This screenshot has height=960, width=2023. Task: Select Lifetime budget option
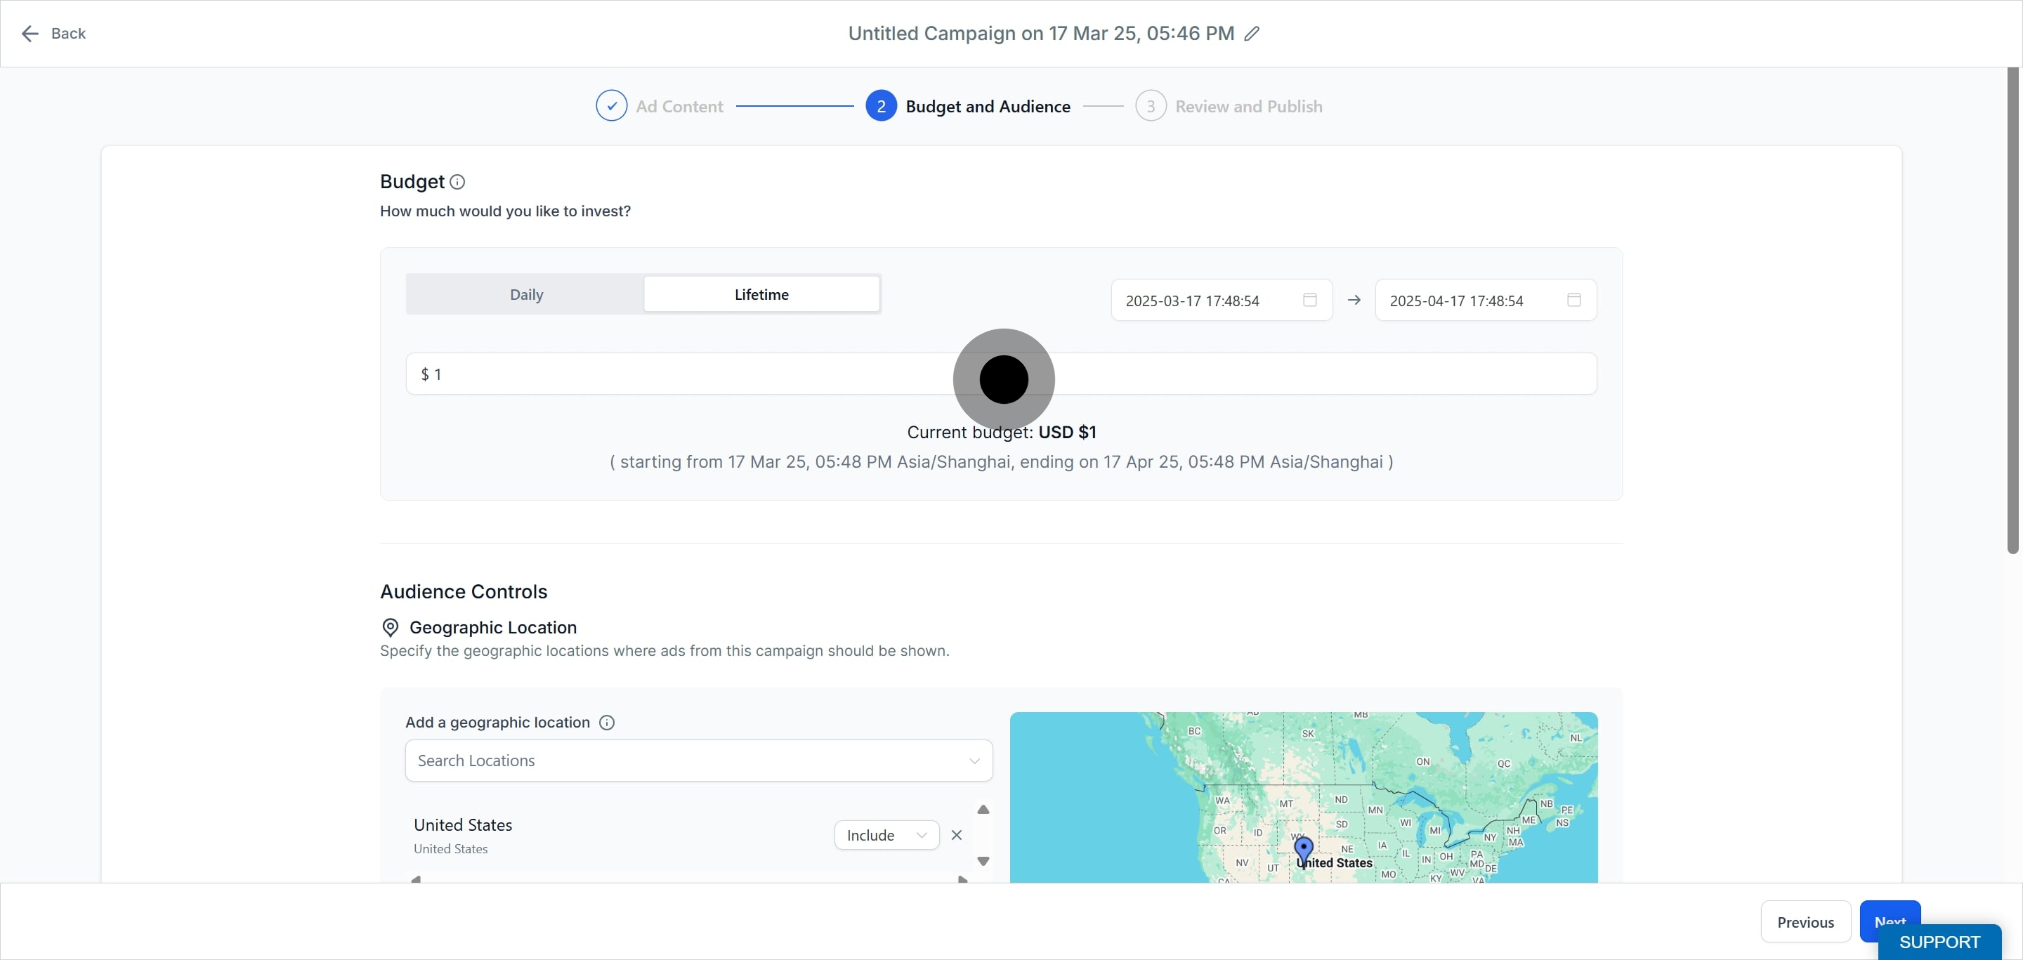point(761,294)
